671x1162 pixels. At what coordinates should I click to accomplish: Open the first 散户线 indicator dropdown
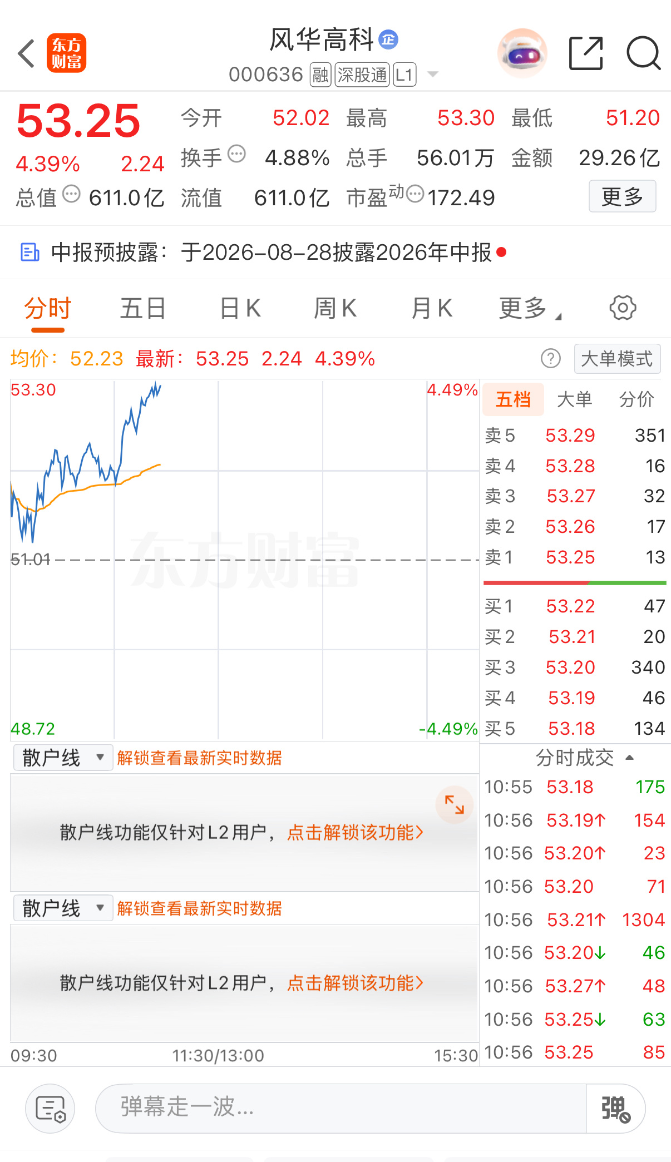tap(63, 758)
